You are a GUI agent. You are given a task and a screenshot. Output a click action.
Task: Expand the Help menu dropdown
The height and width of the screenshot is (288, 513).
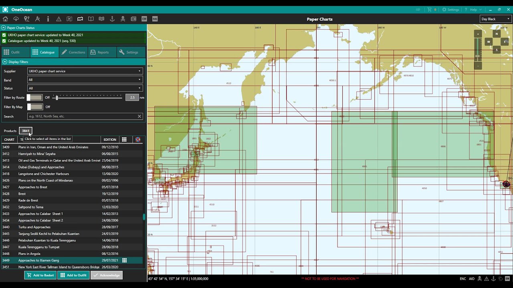pyautogui.click(x=474, y=10)
